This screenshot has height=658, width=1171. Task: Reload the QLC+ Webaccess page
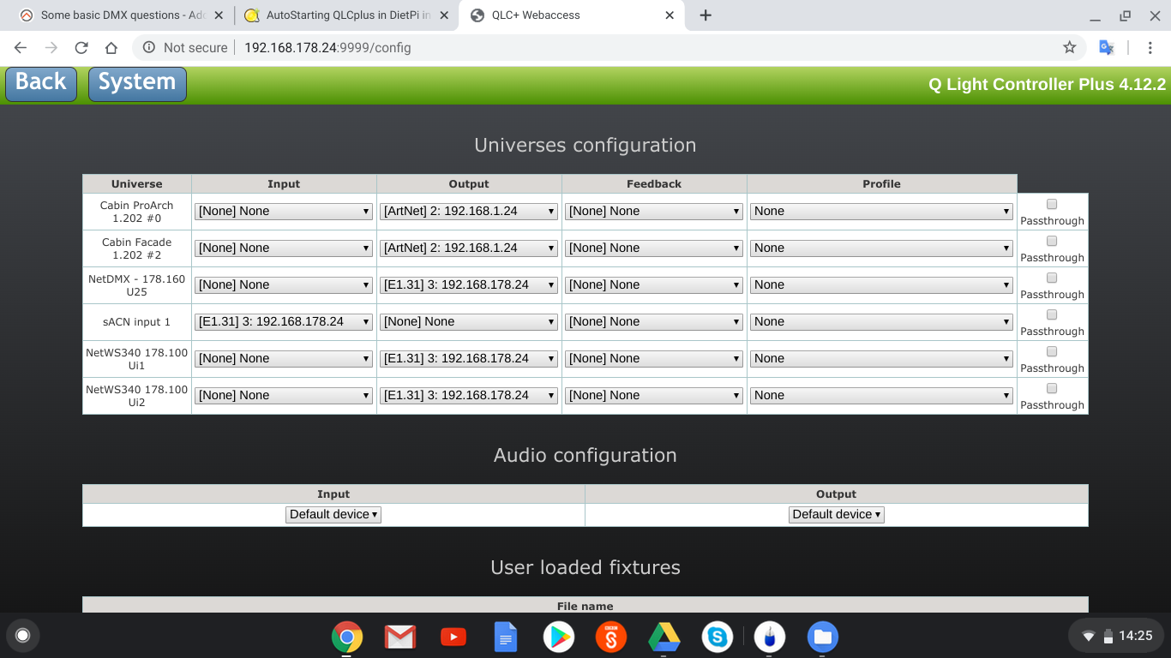(81, 48)
